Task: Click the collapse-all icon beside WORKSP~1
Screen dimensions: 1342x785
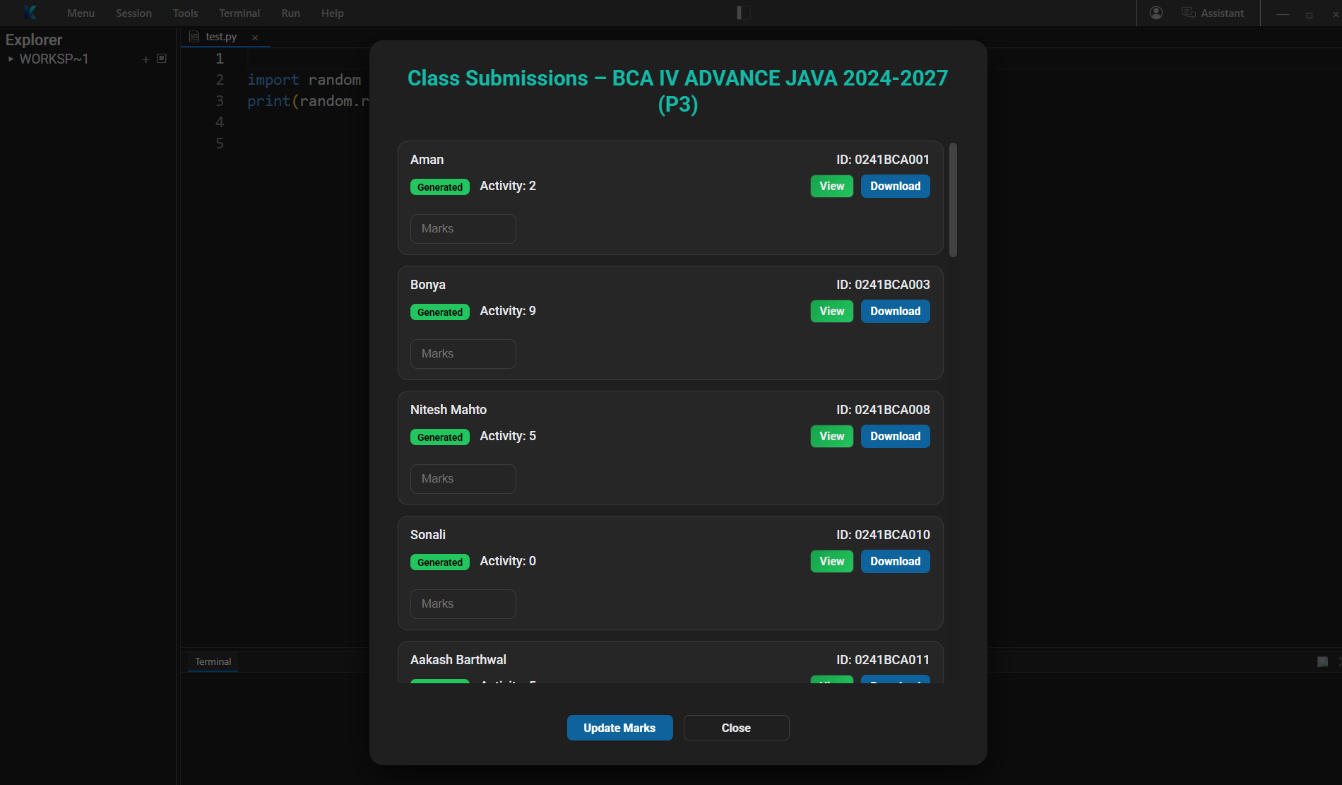Action: [x=162, y=59]
